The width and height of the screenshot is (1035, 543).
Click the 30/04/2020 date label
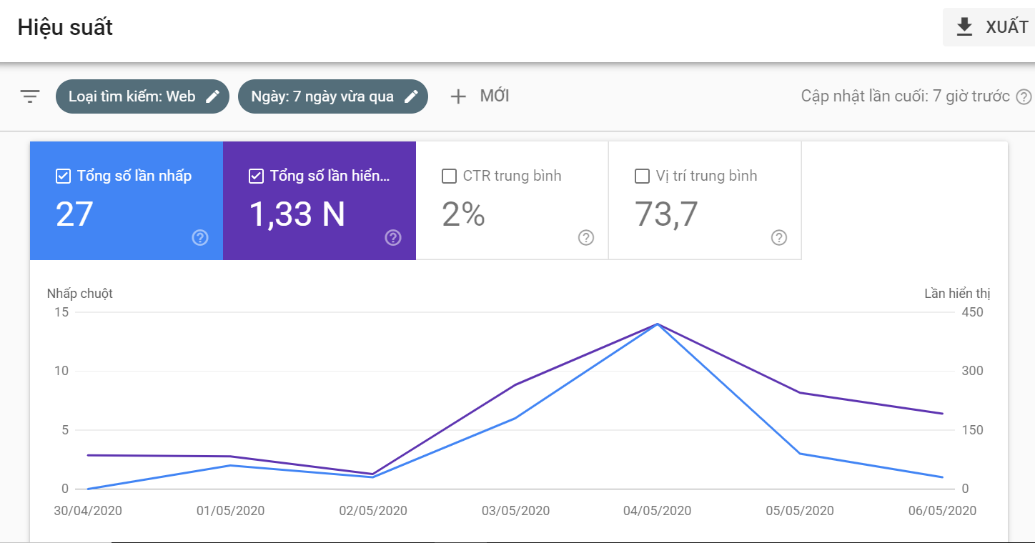pyautogui.click(x=88, y=511)
